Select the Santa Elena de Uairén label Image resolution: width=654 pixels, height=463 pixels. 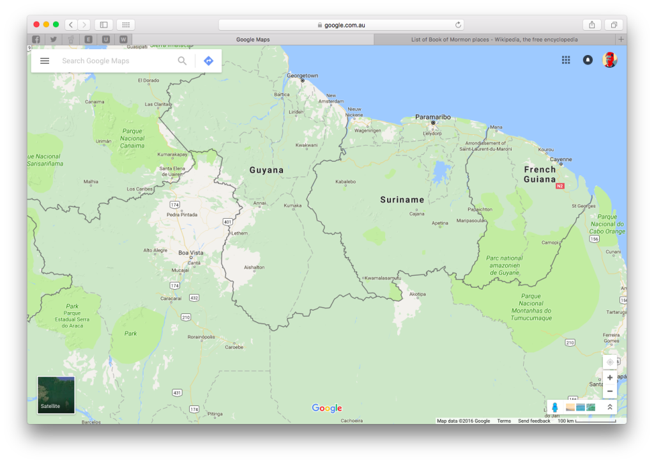click(x=172, y=171)
